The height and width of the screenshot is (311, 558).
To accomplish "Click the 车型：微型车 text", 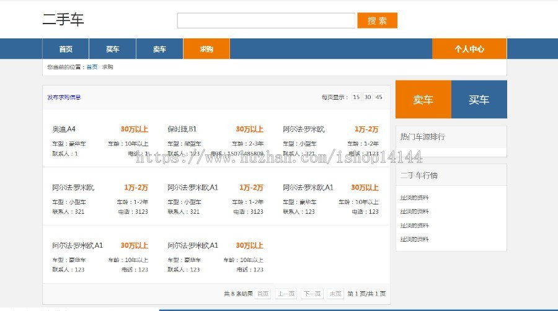I will [184, 144].
